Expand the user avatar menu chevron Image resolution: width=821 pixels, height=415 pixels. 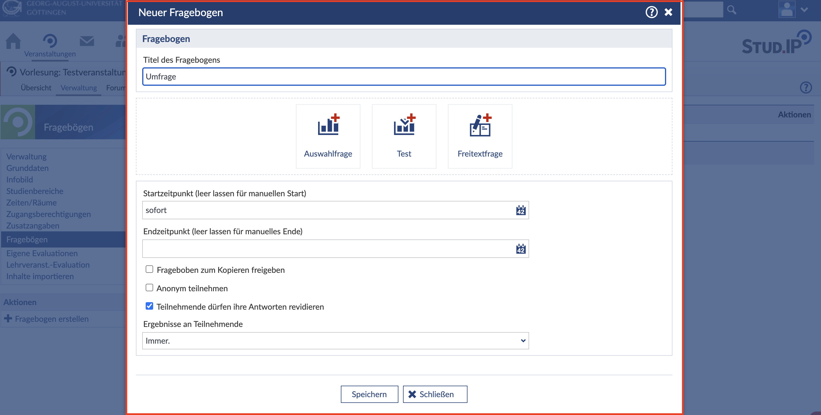[804, 10]
